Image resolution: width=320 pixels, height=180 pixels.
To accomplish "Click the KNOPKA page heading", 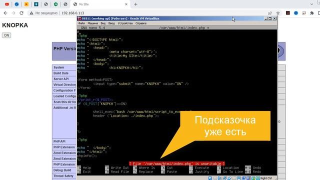I will click(15, 25).
